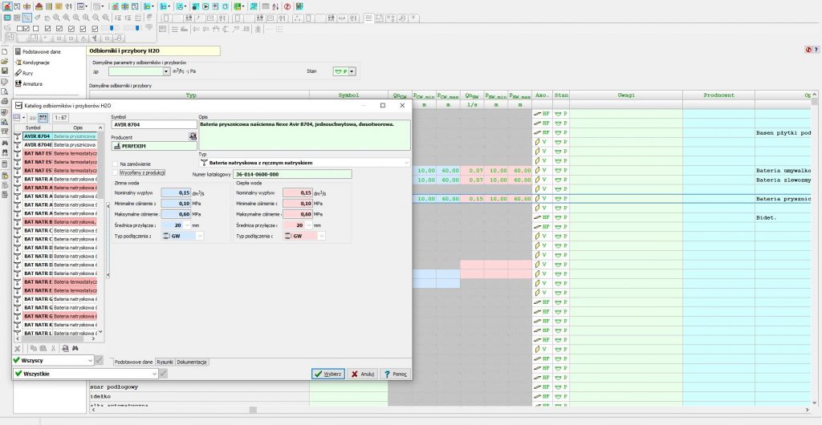Click the binoculars icon in left strip
822x425 pixels.
5,143
